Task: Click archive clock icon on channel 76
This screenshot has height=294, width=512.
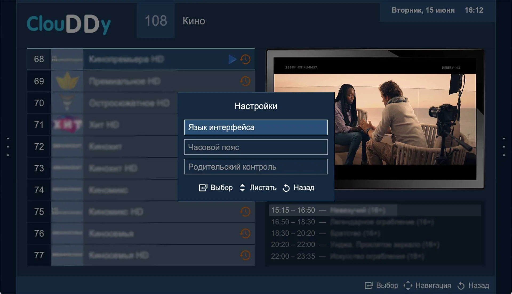Action: pyautogui.click(x=245, y=234)
